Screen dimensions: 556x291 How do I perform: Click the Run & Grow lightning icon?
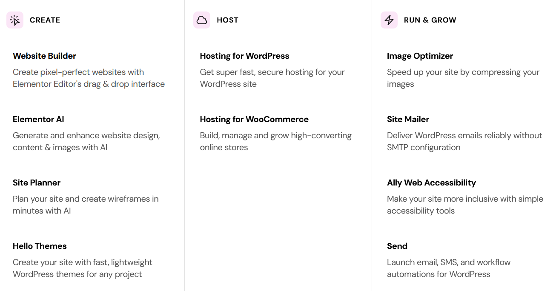tap(389, 20)
